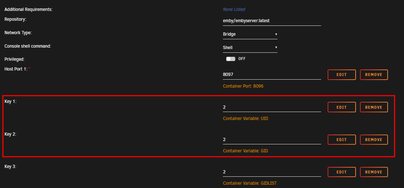Screen dimensions: 404x188
Task: Click the None Listed requirements text
Action: point(234,9)
